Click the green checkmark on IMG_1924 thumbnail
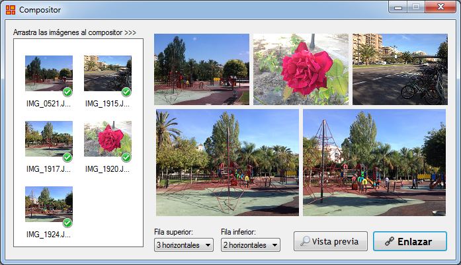The width and height of the screenshot is (461, 265). click(x=67, y=223)
